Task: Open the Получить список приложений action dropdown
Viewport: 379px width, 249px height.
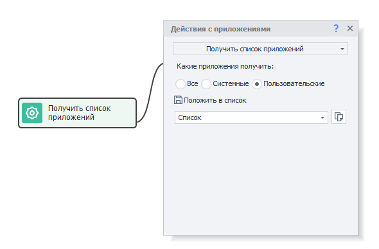Action: [x=260, y=49]
